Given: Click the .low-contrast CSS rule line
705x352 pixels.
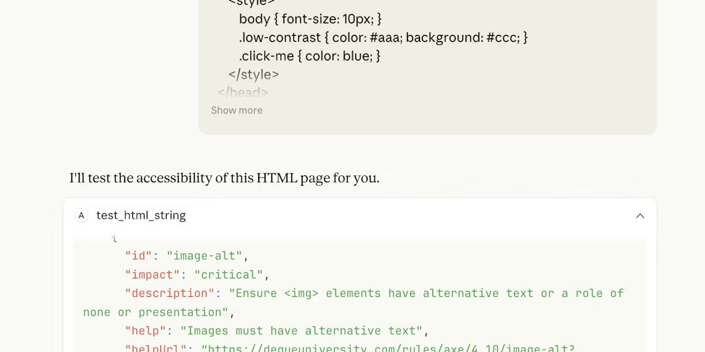Looking at the screenshot, I should point(383,37).
